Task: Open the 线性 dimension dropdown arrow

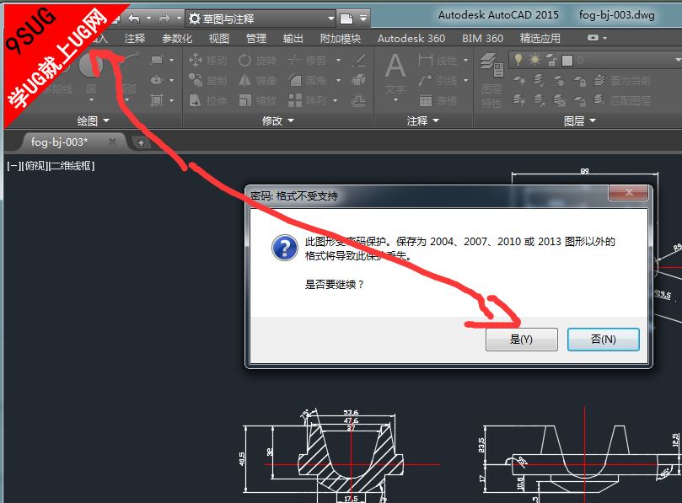Action: click(466, 60)
